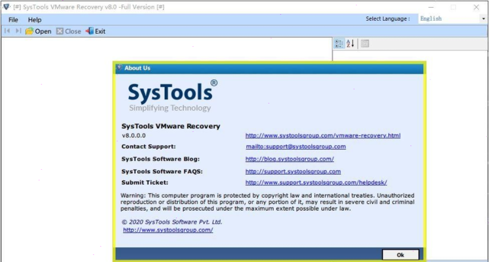Select the Categorized view icon in properties panel
The width and height of the screenshot is (489, 262).
(x=339, y=44)
